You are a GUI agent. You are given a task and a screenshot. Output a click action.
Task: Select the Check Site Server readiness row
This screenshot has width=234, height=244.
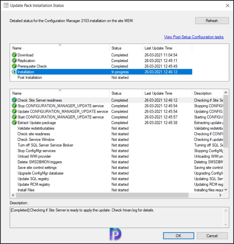click(117, 100)
